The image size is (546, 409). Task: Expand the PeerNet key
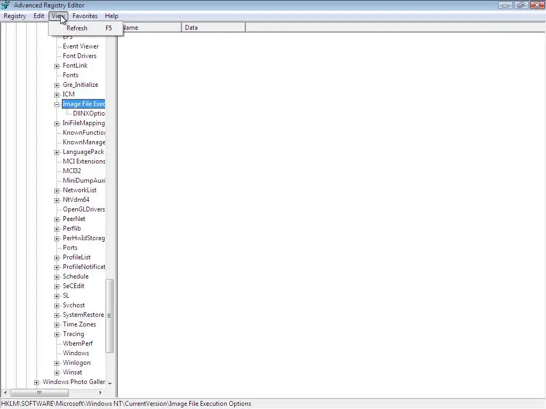click(x=57, y=219)
